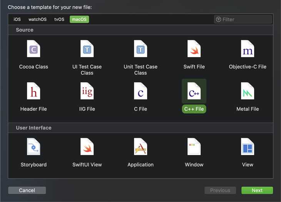Click the "Storyboard" label text
281x202 pixels.
tap(33, 165)
